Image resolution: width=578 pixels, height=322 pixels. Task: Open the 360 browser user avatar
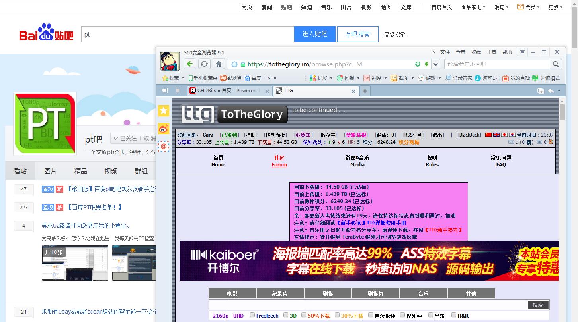170,61
